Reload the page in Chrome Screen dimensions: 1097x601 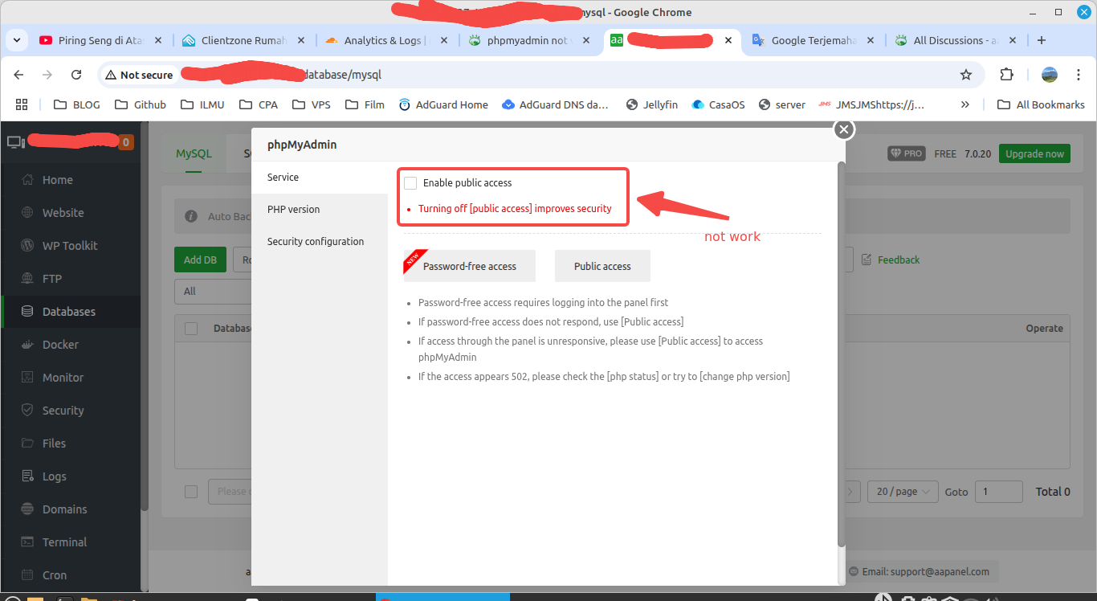(x=76, y=75)
